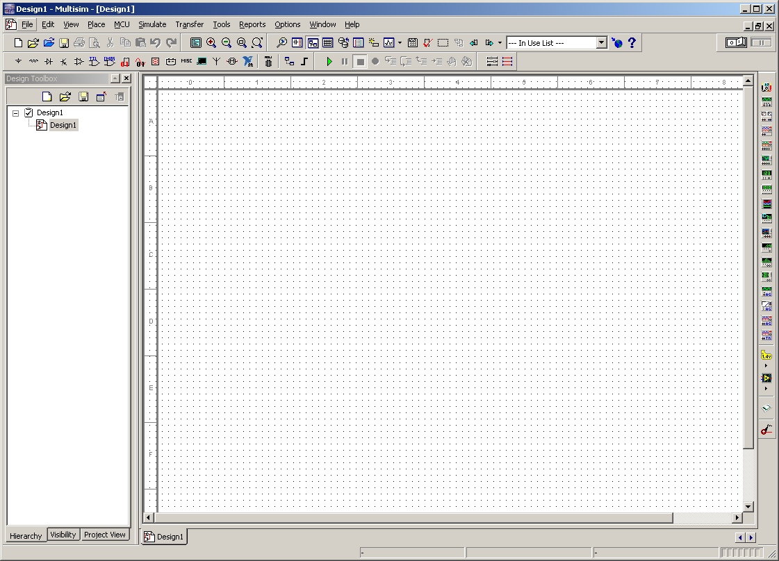The height and width of the screenshot is (561, 779).
Task: Add the Frequency Counter instrument
Action: pyautogui.click(x=766, y=174)
